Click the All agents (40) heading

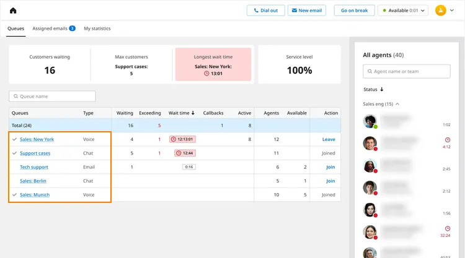383,55
